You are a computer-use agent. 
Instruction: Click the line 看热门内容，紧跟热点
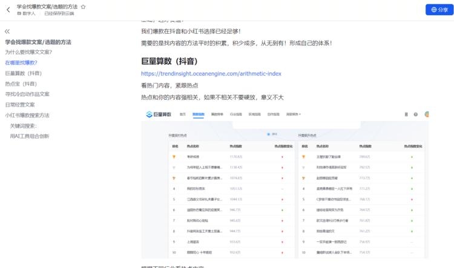[x=169, y=85]
